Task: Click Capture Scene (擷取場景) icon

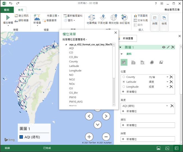Action: point(16,21)
